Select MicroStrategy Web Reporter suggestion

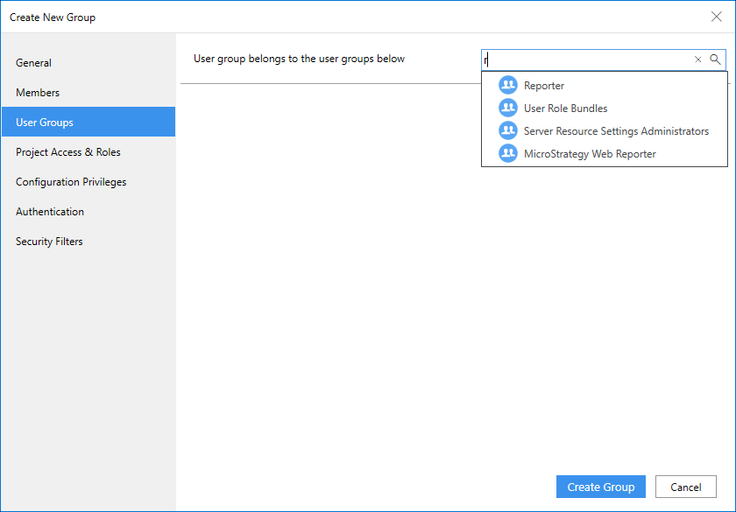point(590,154)
